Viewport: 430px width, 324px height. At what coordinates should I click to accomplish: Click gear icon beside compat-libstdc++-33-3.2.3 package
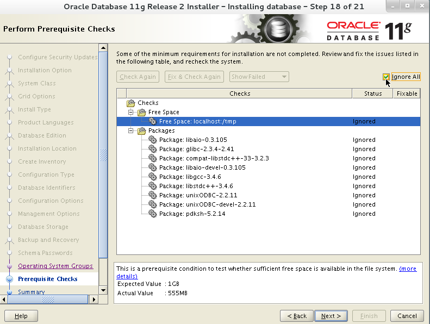tap(152, 158)
